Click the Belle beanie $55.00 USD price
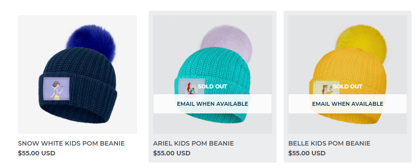418x167 pixels. 307,153
